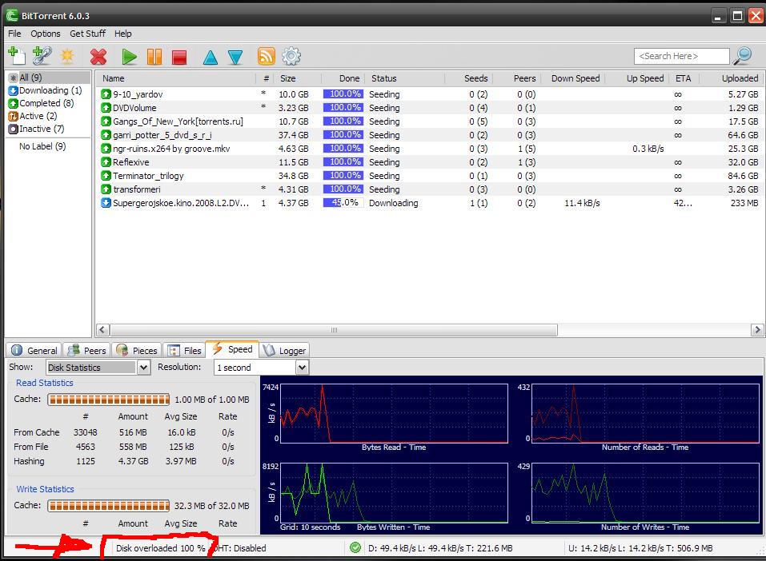Screen dimensions: 766x561
Task: Click the red X Remove torrent icon
Action: click(98, 57)
